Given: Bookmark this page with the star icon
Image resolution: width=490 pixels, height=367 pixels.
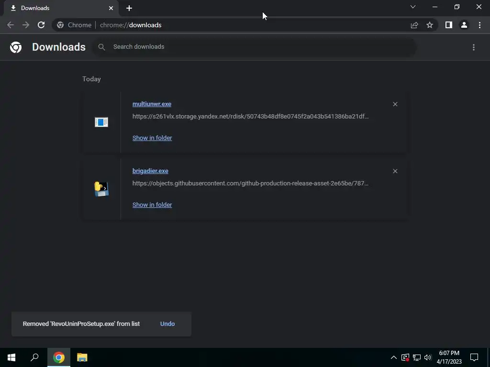Looking at the screenshot, I should click(430, 25).
